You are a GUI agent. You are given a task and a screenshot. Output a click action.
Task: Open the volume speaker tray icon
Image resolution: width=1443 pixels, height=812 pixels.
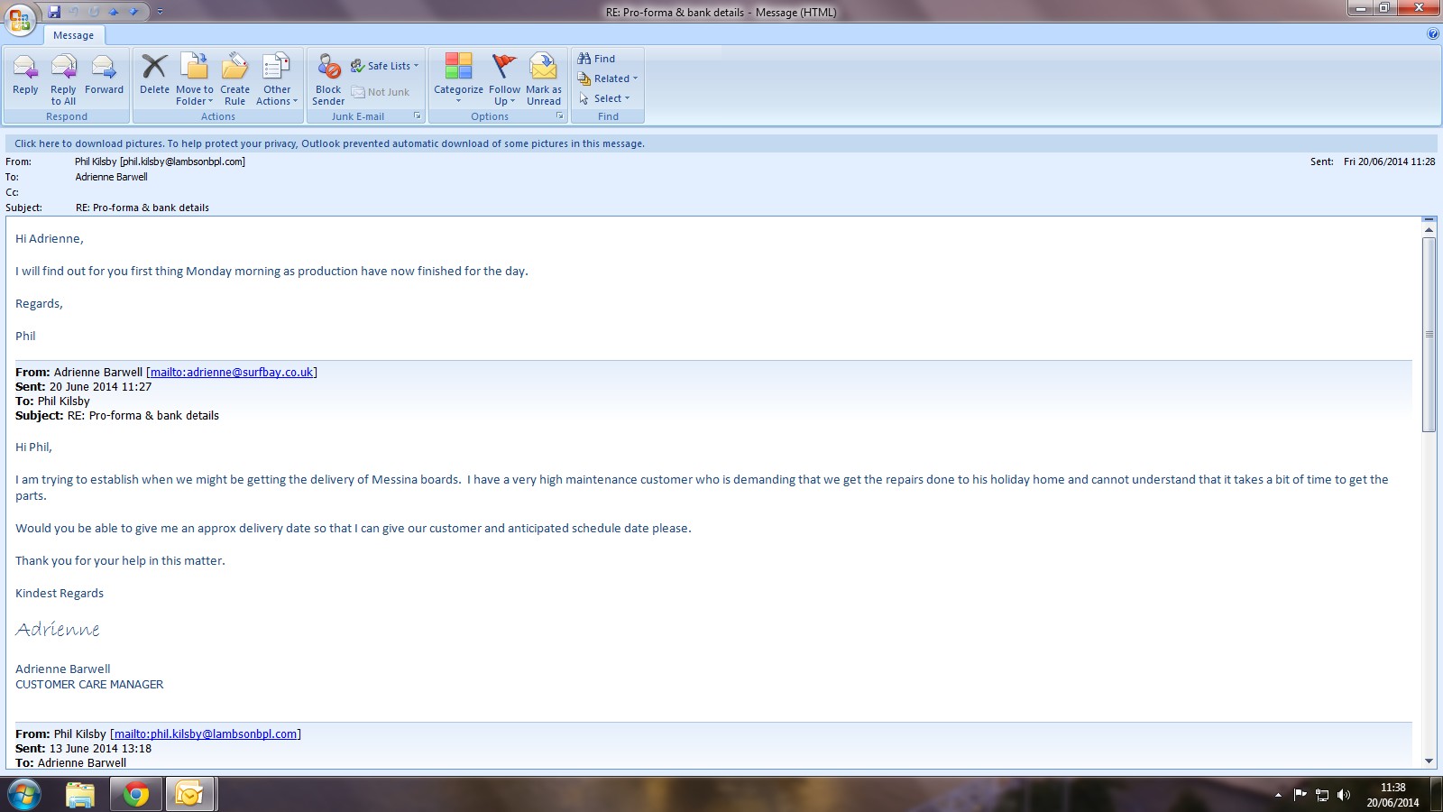(x=1344, y=795)
